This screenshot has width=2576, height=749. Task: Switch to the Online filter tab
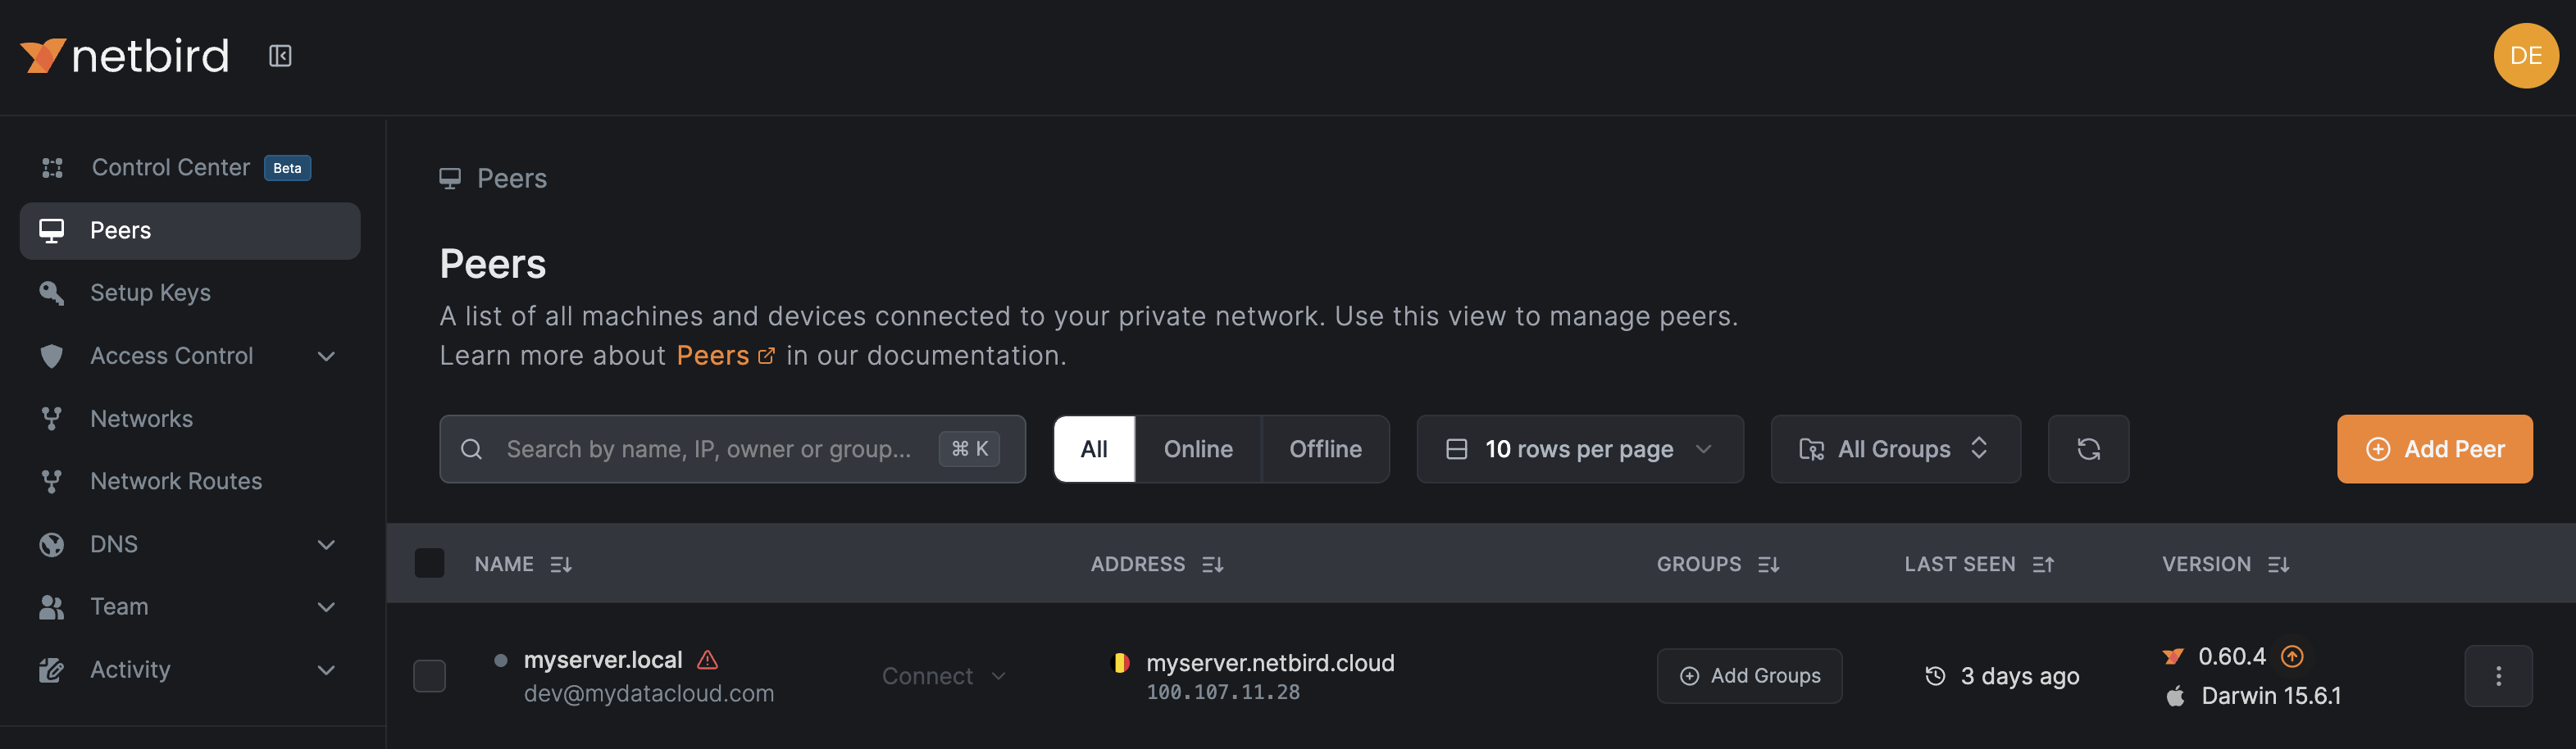coord(1198,449)
